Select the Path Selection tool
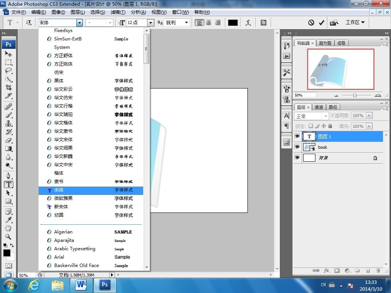The height and width of the screenshot is (293, 391). (8, 193)
